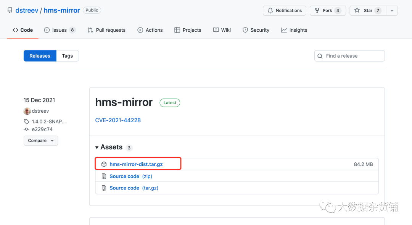This screenshot has width=412, height=225.
Task: Download Source code (zip)
Action: (x=131, y=176)
